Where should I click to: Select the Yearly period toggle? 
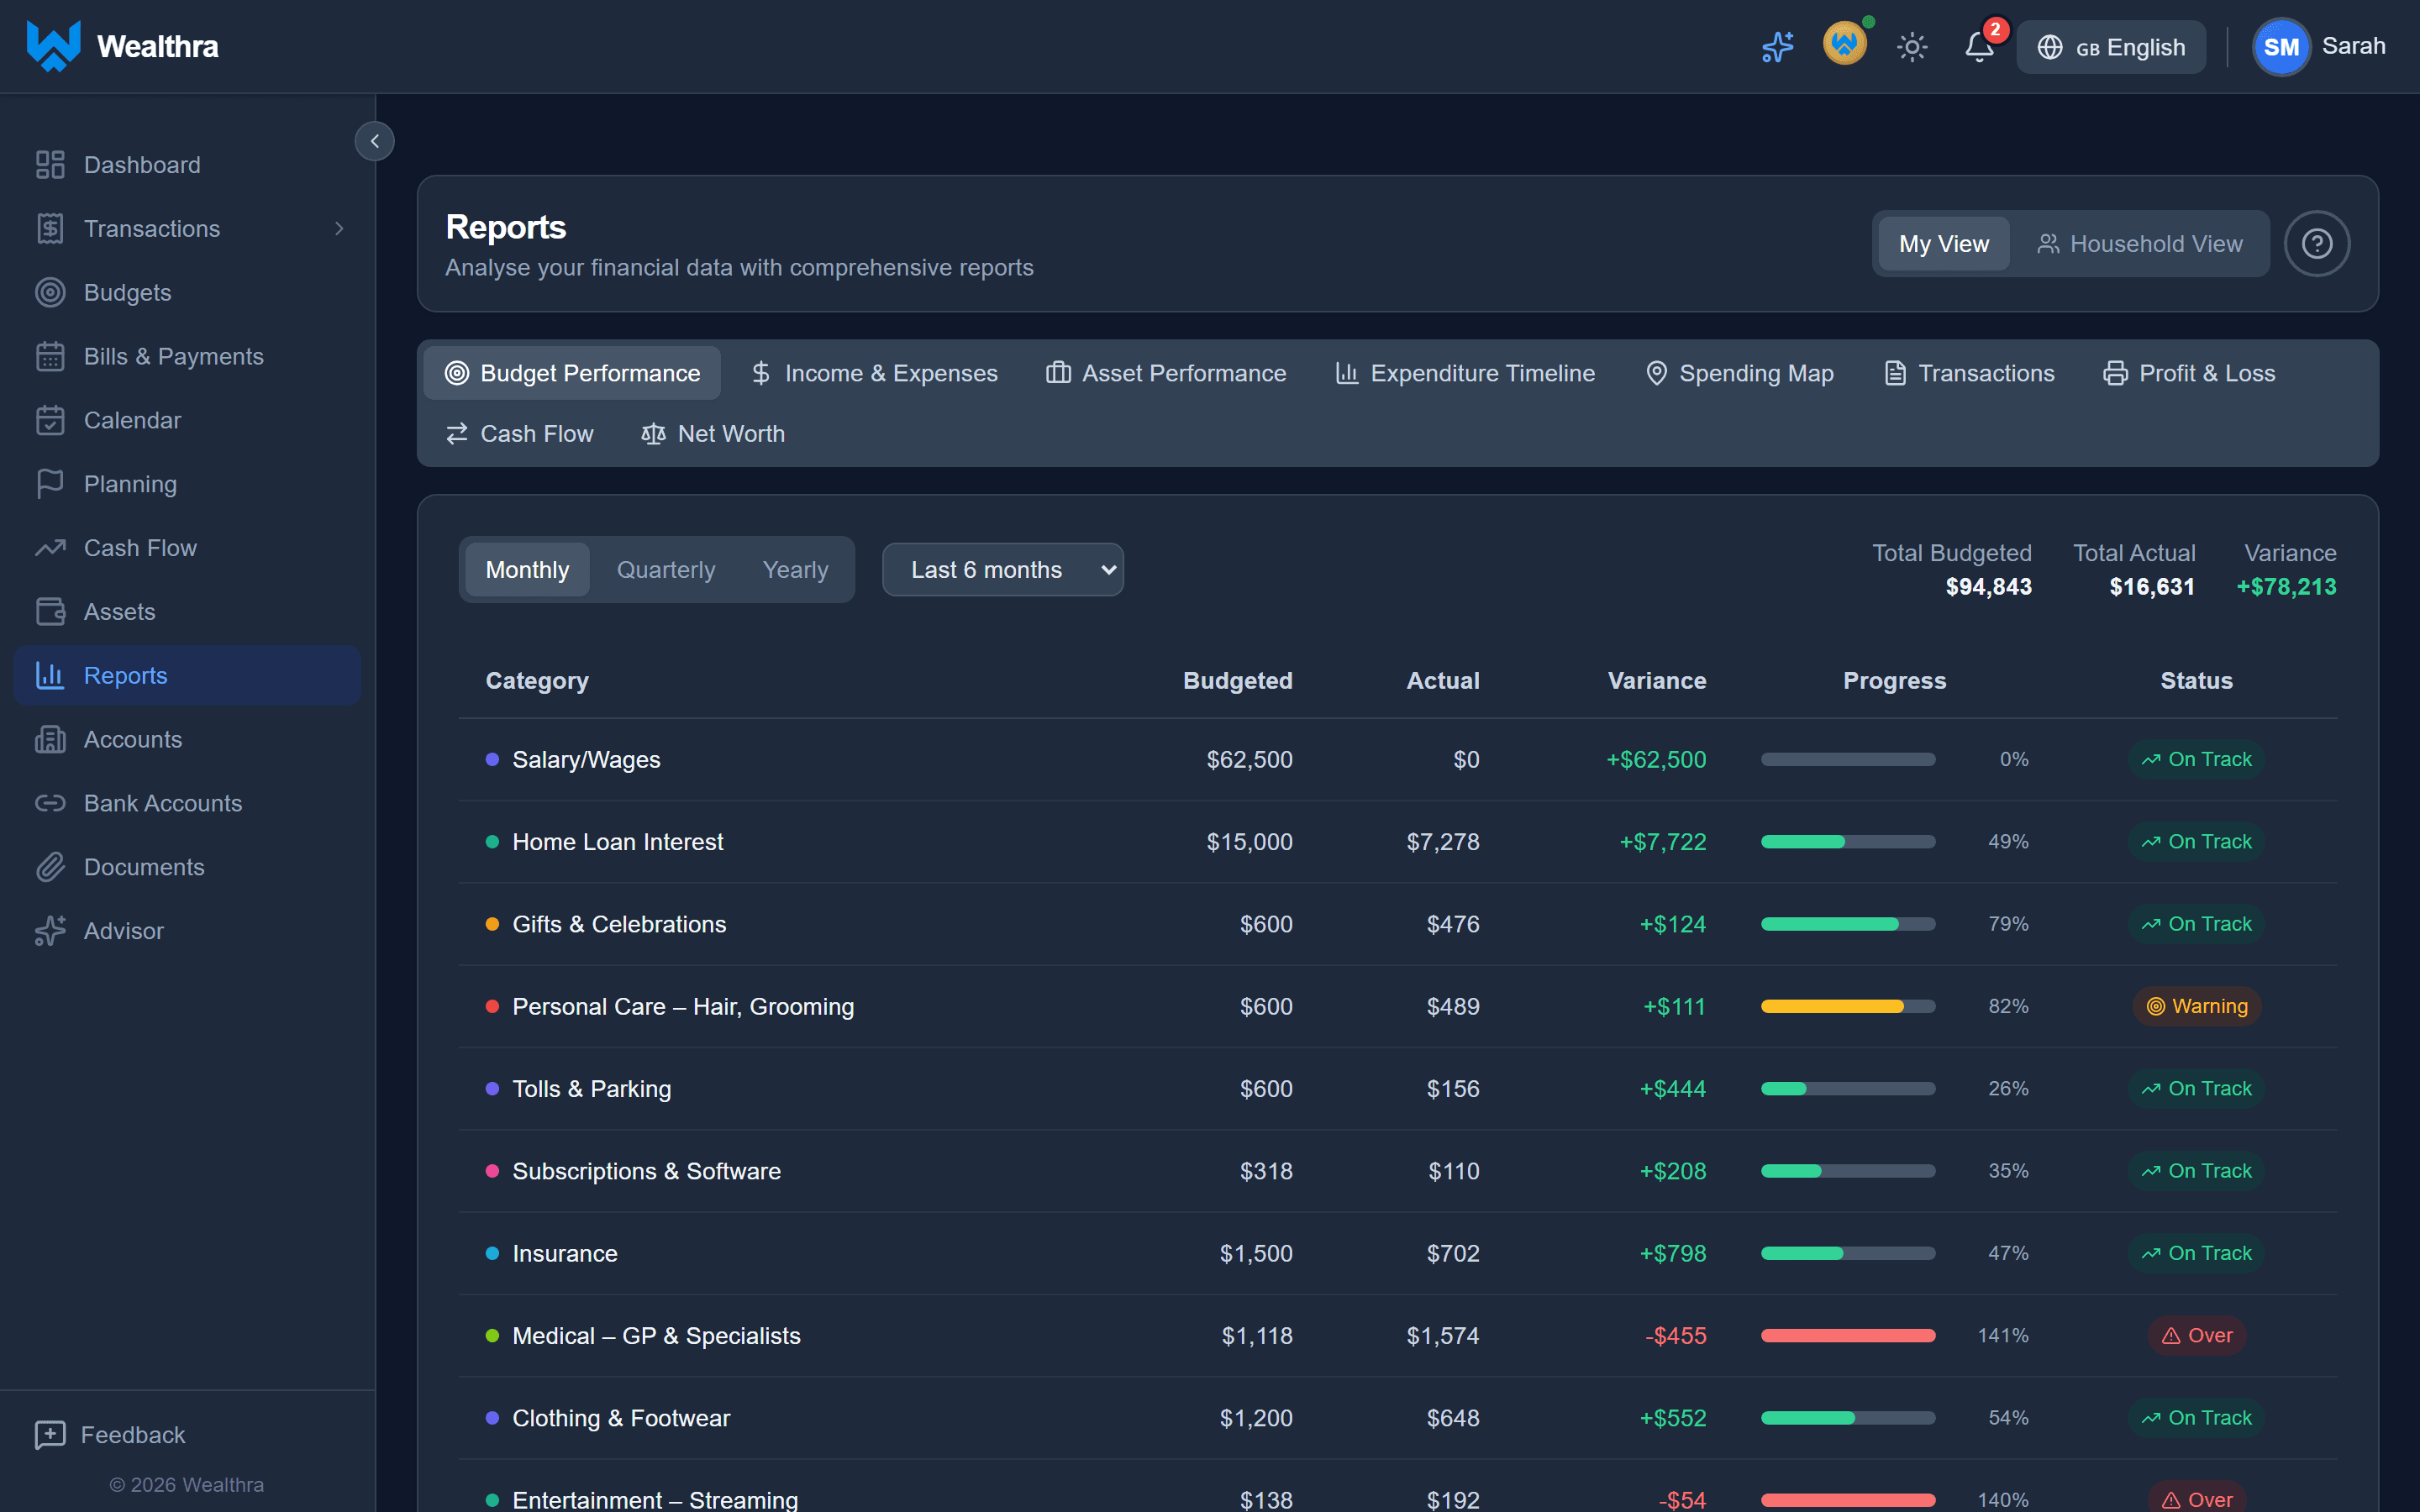(x=795, y=570)
